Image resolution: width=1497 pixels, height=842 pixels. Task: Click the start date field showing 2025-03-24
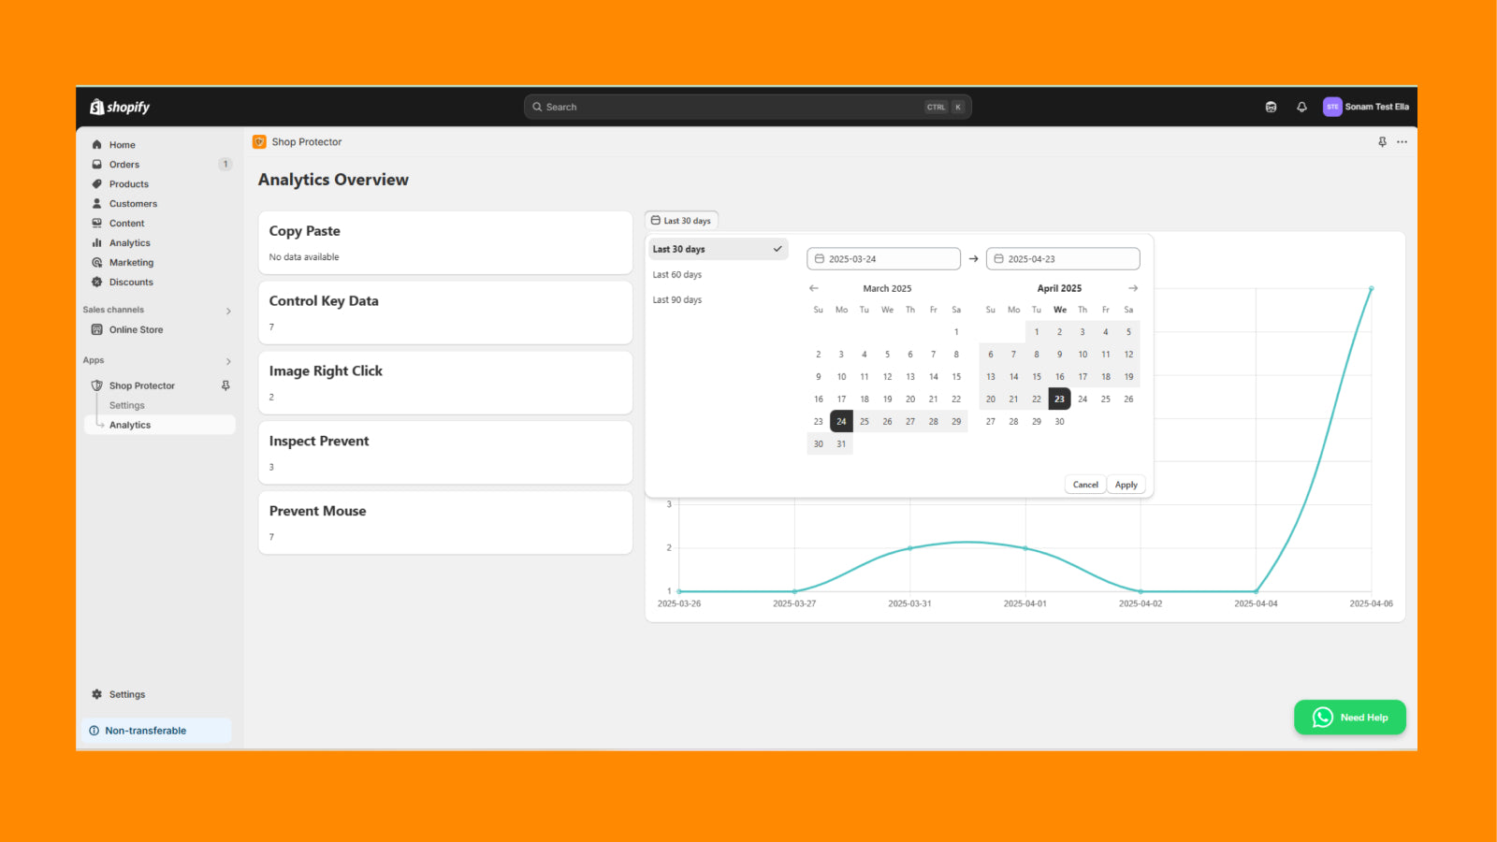(x=883, y=258)
